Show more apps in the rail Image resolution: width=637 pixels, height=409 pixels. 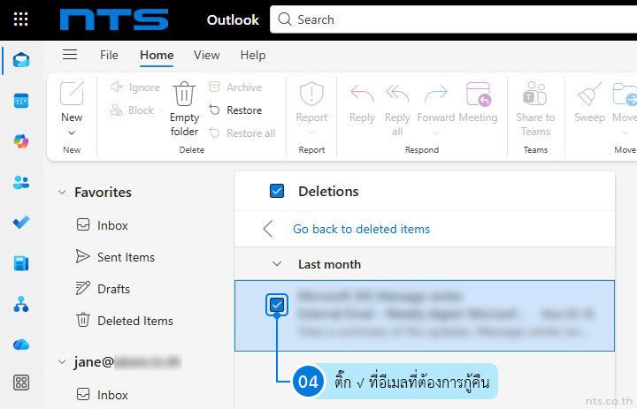[21, 382]
